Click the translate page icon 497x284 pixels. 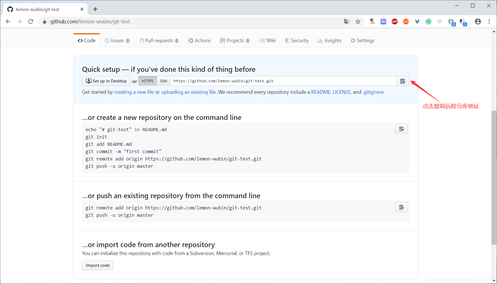click(x=347, y=22)
